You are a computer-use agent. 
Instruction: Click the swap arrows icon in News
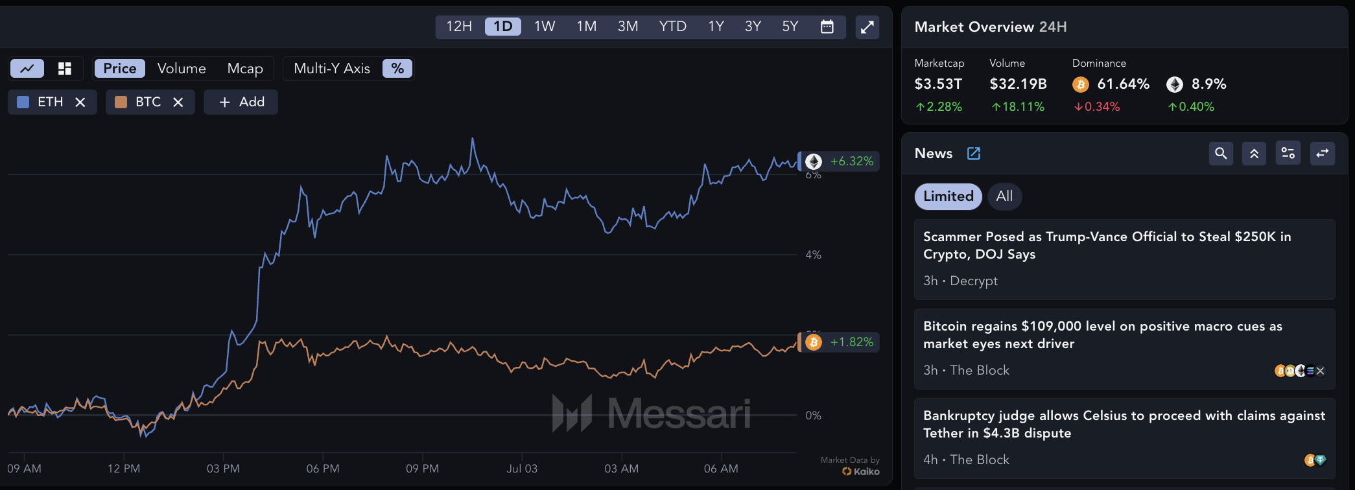click(1323, 154)
